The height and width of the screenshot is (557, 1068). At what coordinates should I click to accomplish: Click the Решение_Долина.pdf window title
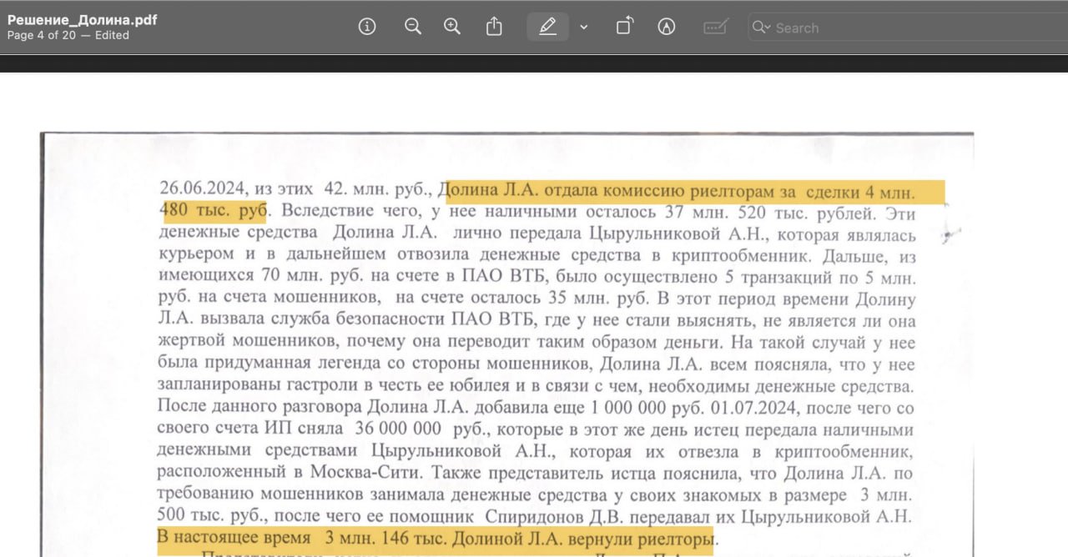pos(81,18)
